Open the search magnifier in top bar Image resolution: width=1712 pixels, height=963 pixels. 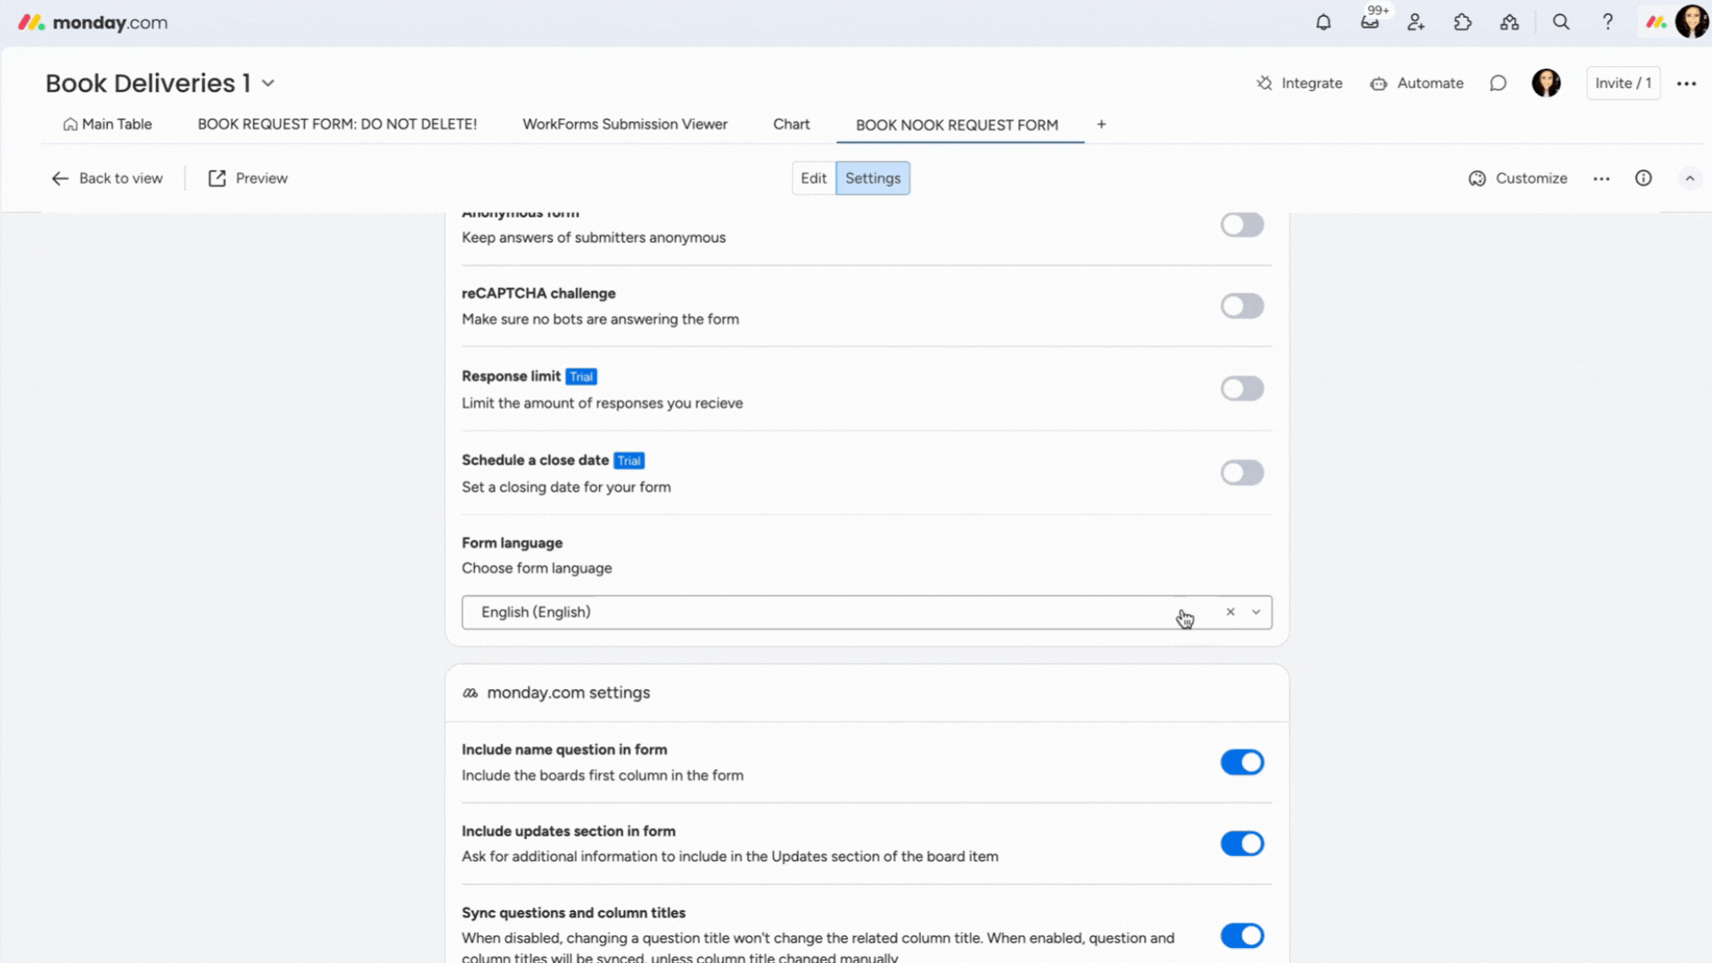click(x=1560, y=22)
